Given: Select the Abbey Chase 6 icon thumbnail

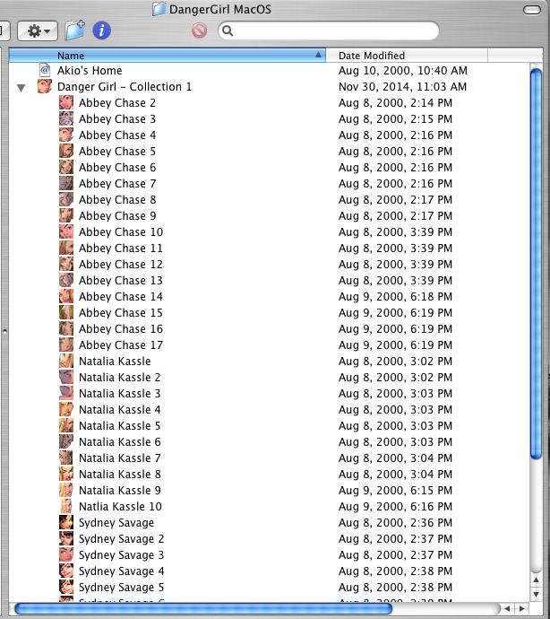Looking at the screenshot, I should (x=66, y=168).
